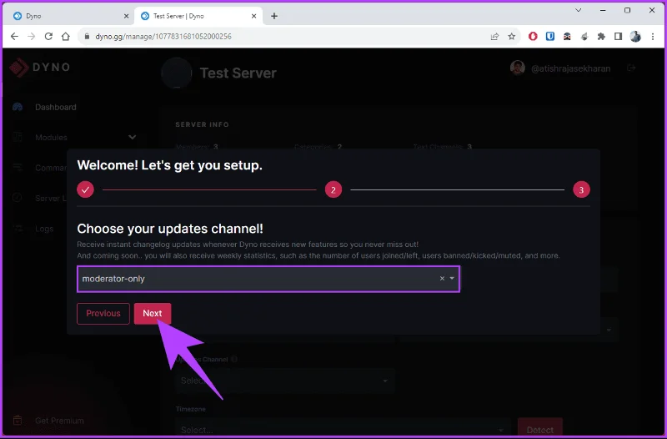Click the Dashboard gauge icon

tap(18, 107)
